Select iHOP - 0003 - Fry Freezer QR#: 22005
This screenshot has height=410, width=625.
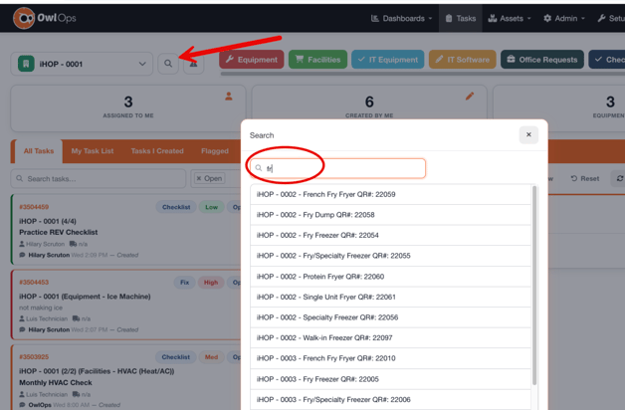(390, 379)
